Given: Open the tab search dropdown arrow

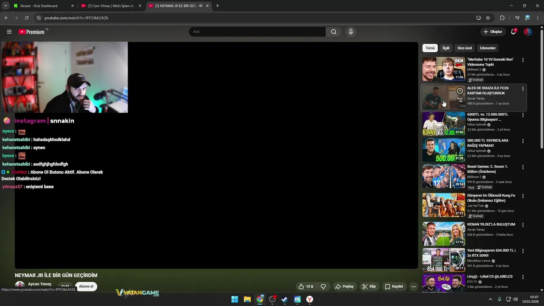Looking at the screenshot, I should [6, 6].
